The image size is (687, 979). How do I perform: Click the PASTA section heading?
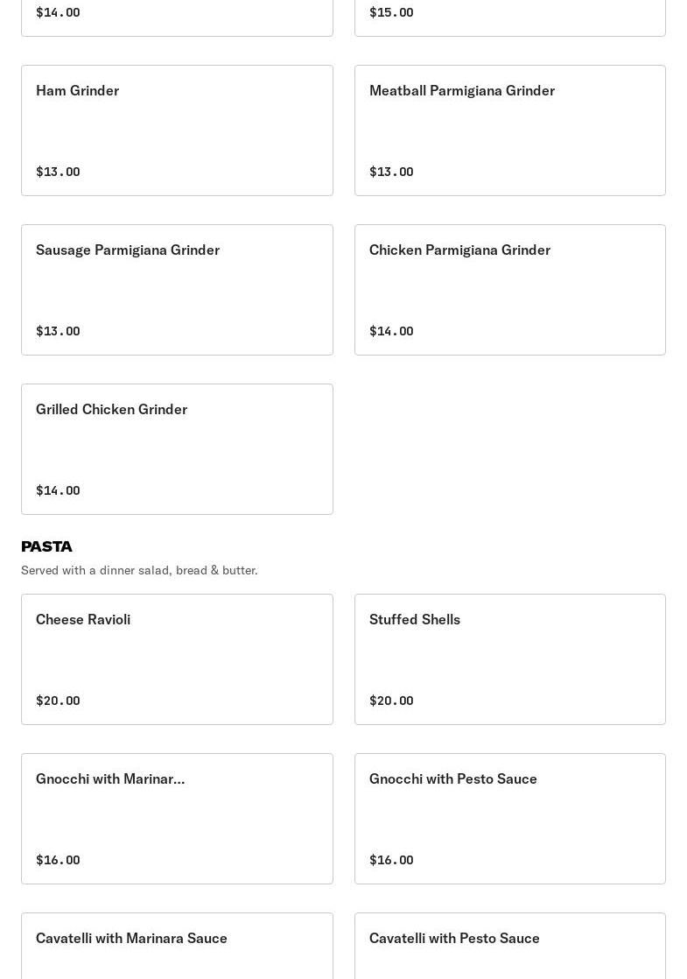click(x=46, y=546)
